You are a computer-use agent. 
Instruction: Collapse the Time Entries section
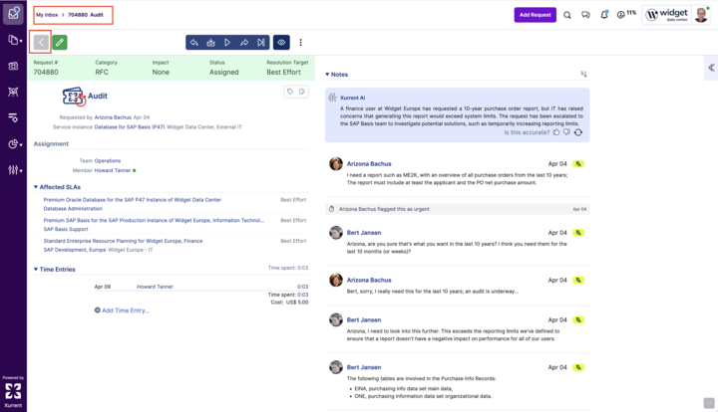pos(55,270)
